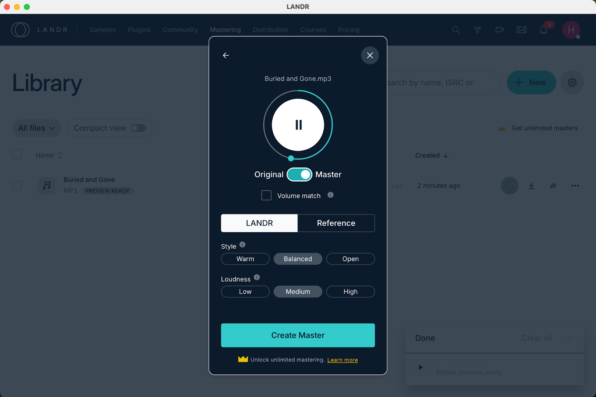Open the Distribution menu

[271, 30]
